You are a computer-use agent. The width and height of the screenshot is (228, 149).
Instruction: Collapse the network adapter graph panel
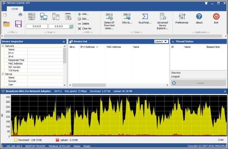[x=225, y=91]
